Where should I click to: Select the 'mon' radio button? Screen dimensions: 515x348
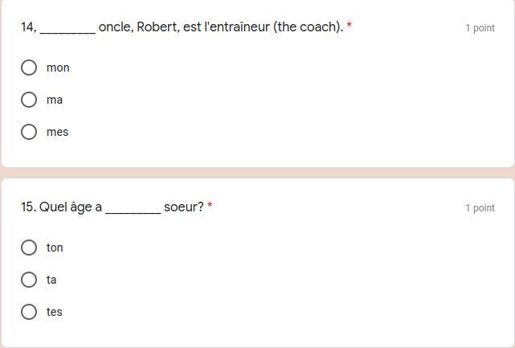pos(29,68)
